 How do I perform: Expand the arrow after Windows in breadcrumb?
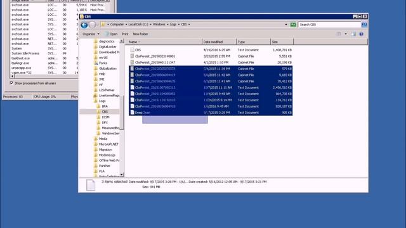pos(167,24)
